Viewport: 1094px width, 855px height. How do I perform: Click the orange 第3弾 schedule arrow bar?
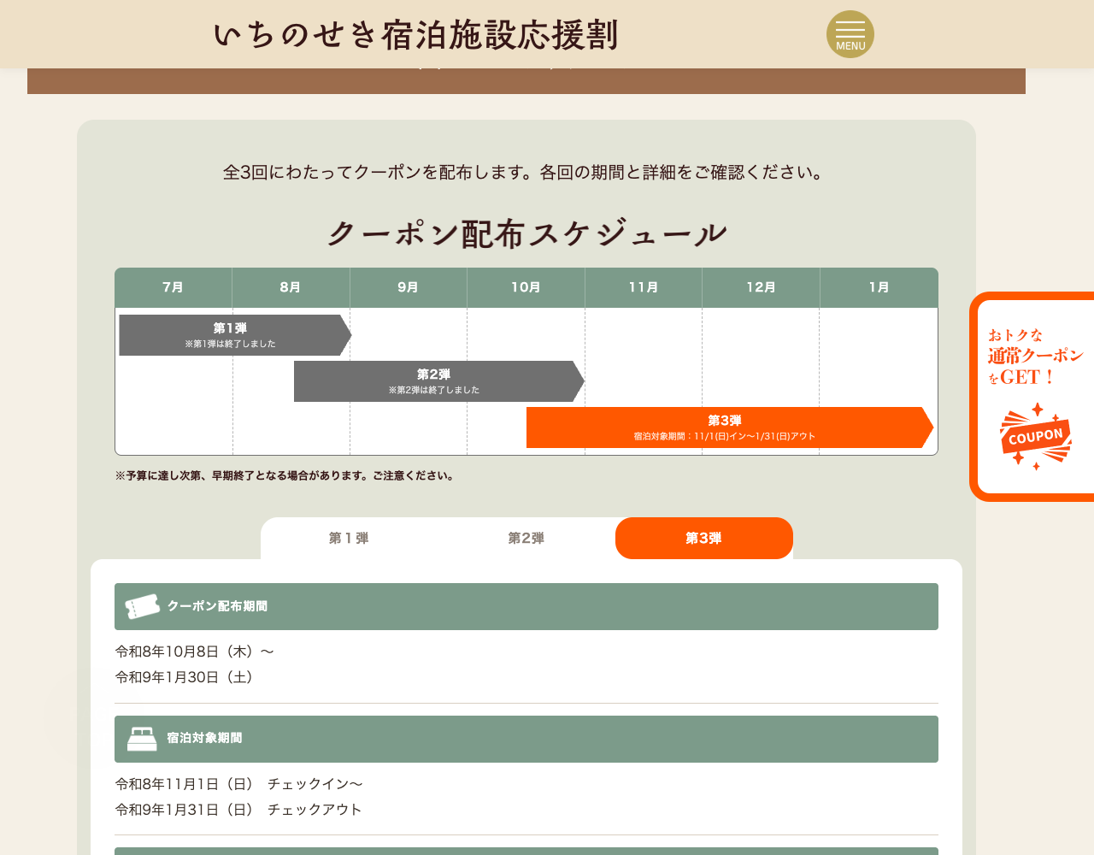730,427
